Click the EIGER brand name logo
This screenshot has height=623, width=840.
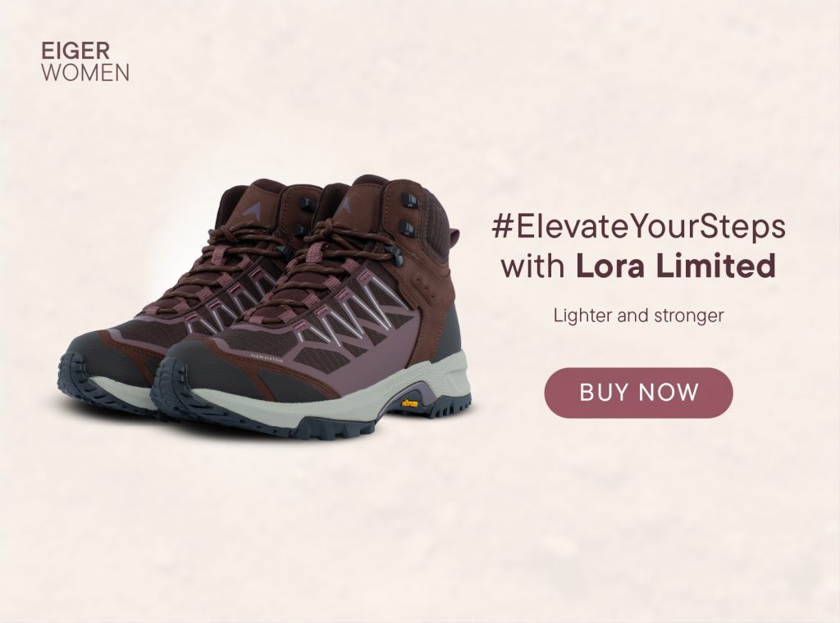pos(75,52)
